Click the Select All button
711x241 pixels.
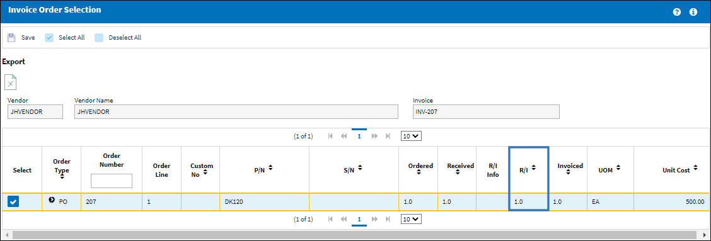(x=65, y=38)
